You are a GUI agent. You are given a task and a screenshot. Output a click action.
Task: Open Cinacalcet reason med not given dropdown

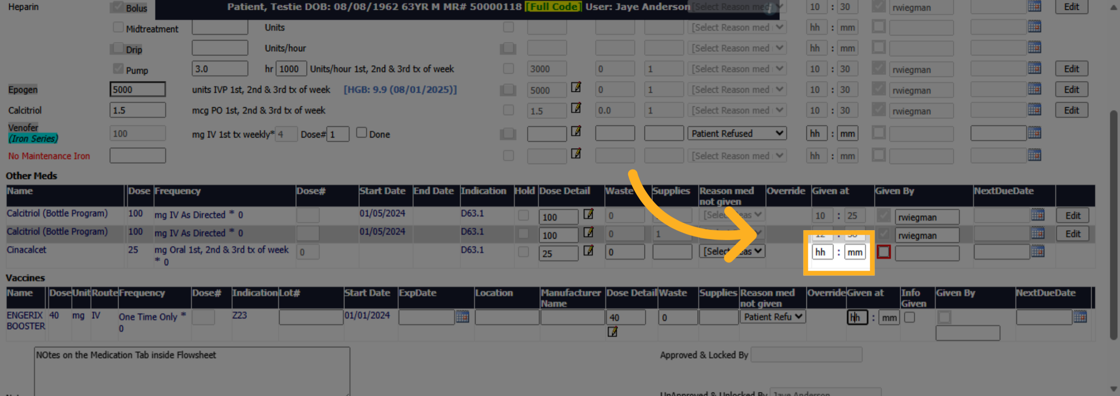click(732, 251)
